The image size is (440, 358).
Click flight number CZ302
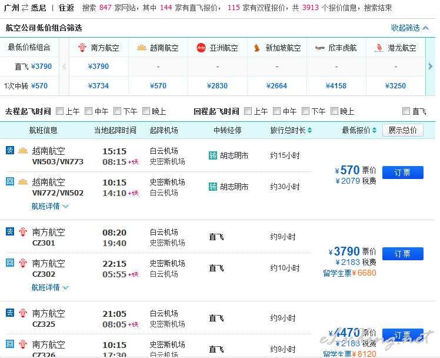coord(44,274)
